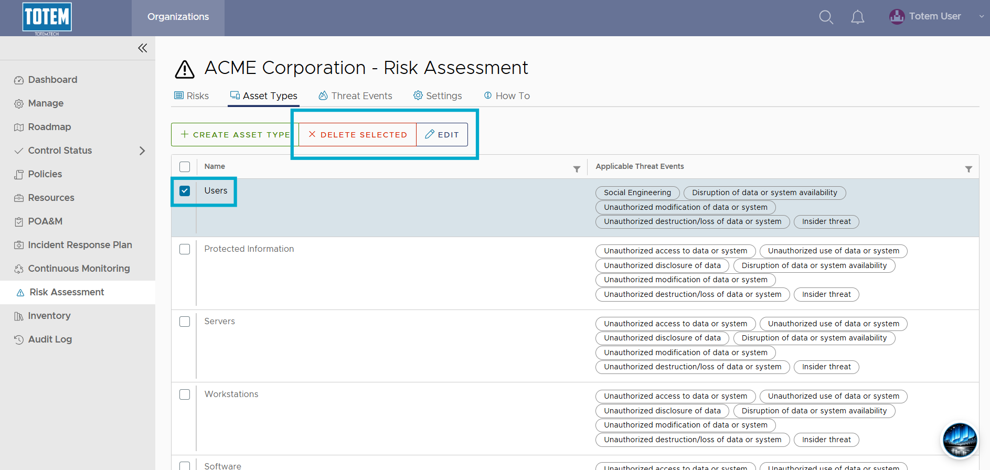The image size is (990, 470).
Task: Click the Settings tab gear icon
Action: tap(418, 95)
